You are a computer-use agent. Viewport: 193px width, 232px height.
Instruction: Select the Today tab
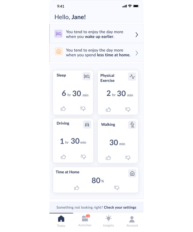click(61, 221)
